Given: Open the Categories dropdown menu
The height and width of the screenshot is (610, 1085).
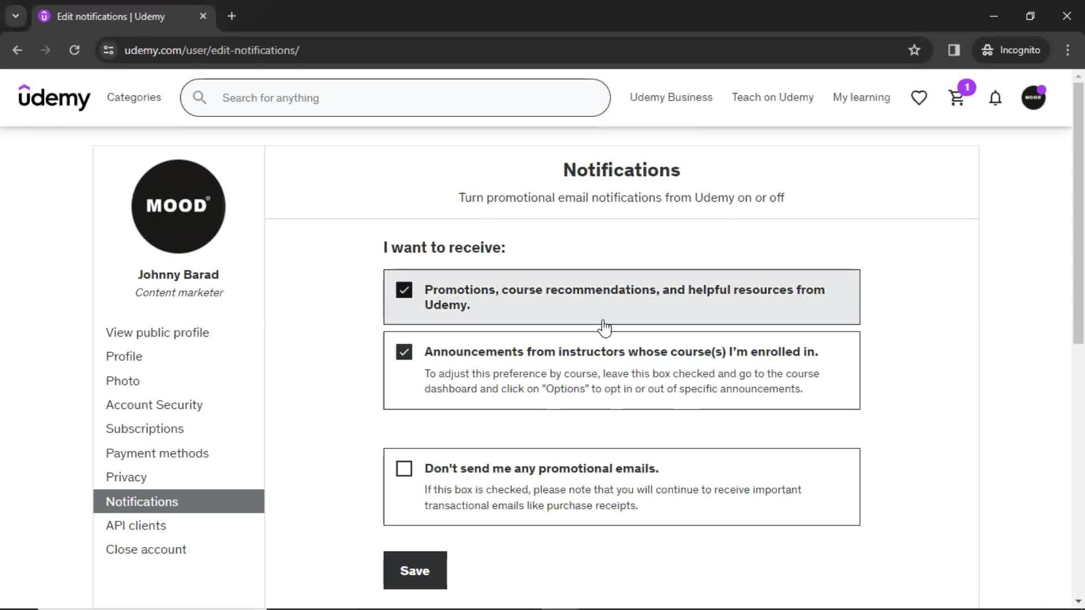Looking at the screenshot, I should point(134,98).
